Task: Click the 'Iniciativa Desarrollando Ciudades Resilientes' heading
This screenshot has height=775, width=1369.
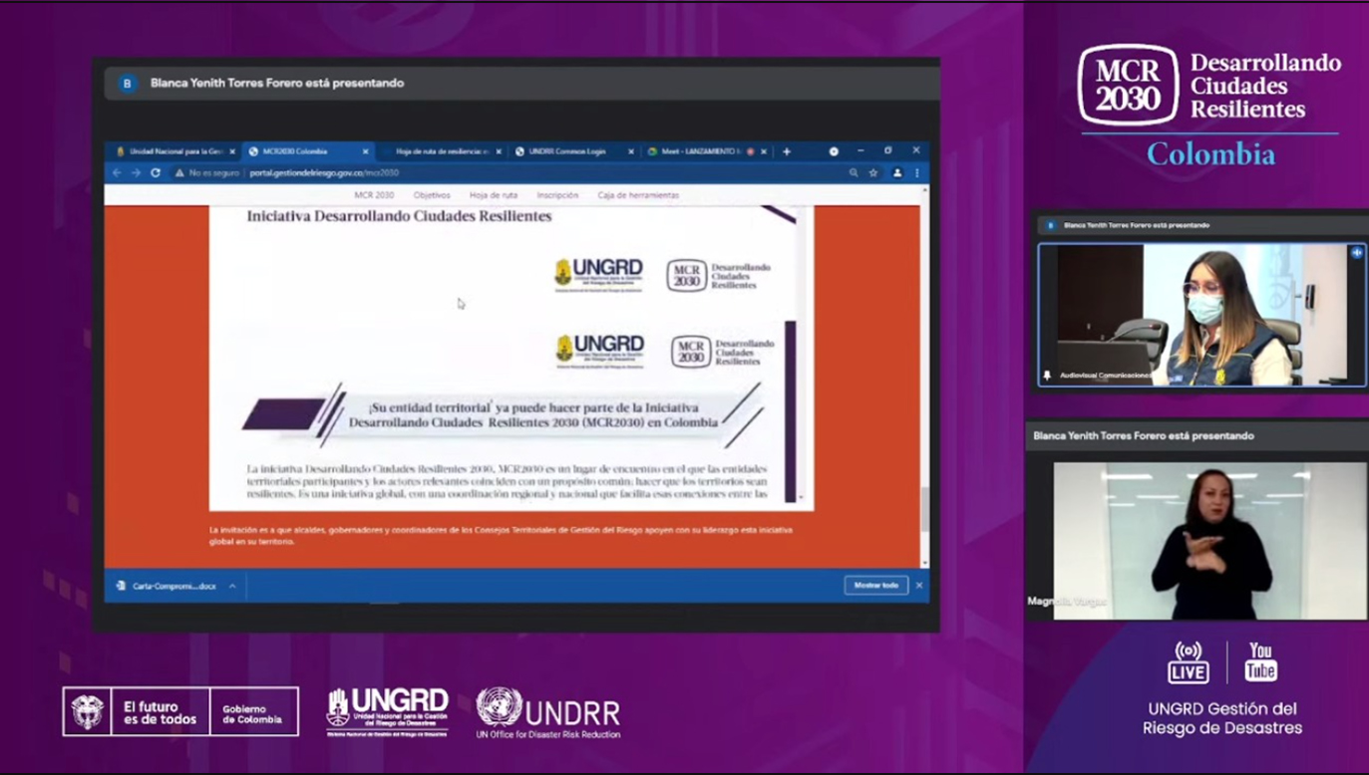Action: click(x=399, y=215)
